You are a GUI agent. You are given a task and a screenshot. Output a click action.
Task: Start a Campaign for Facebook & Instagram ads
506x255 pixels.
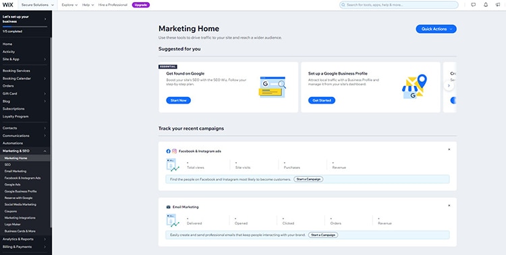[308, 179]
